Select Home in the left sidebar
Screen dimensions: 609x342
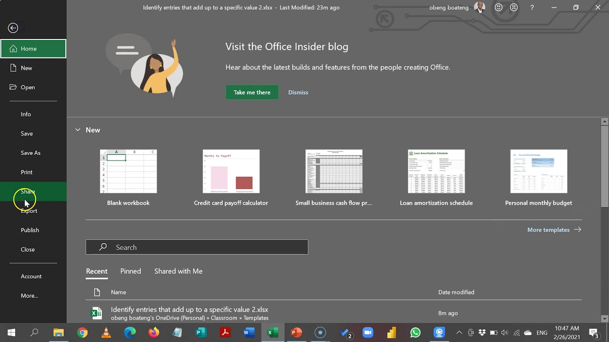click(x=33, y=48)
